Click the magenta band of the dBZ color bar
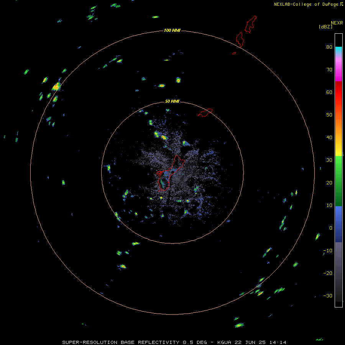 coord(338,71)
